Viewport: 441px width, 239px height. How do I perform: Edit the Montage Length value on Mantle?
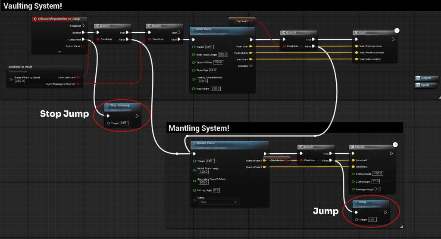378,189
